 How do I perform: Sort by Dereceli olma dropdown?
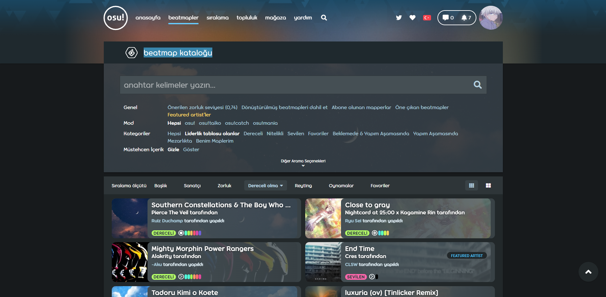click(265, 185)
